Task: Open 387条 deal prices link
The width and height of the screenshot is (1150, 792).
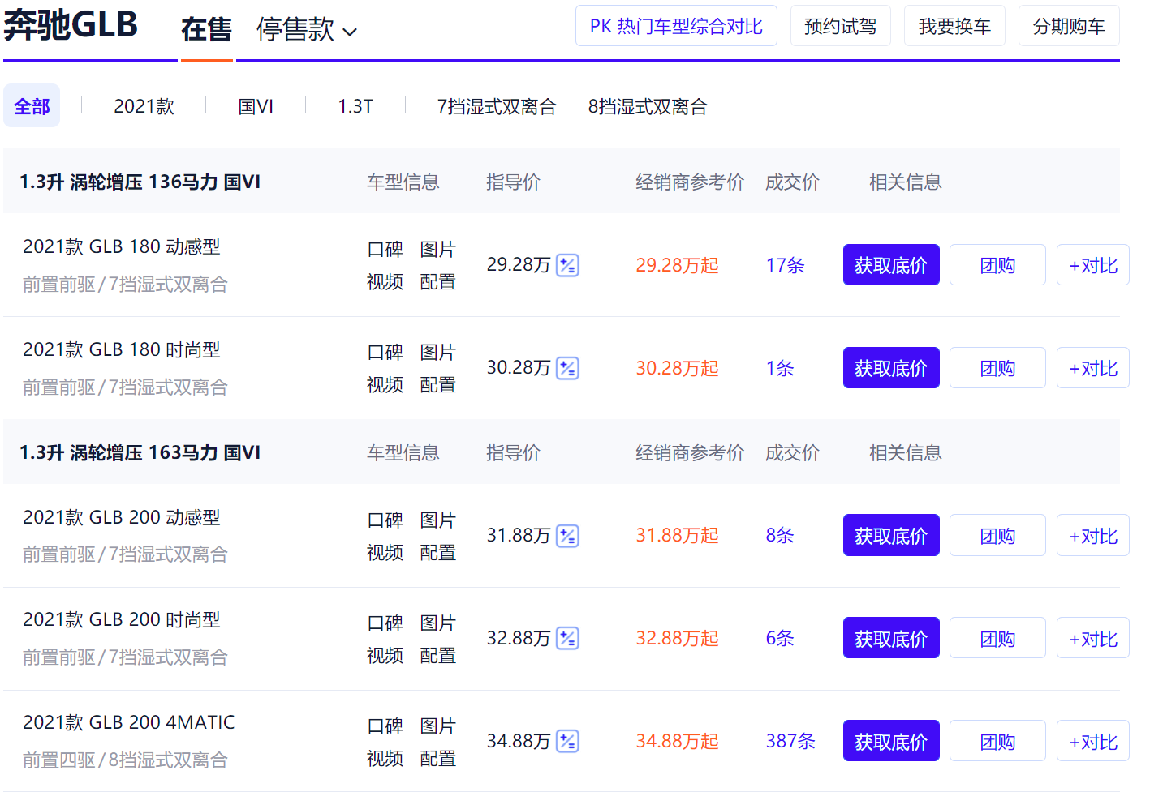Action: point(790,741)
